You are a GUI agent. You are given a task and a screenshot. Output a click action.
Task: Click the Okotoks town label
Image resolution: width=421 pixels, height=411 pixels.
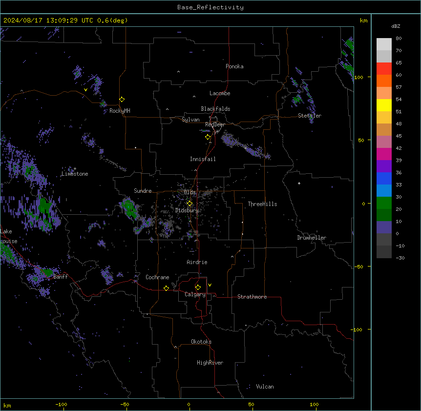[201, 342]
